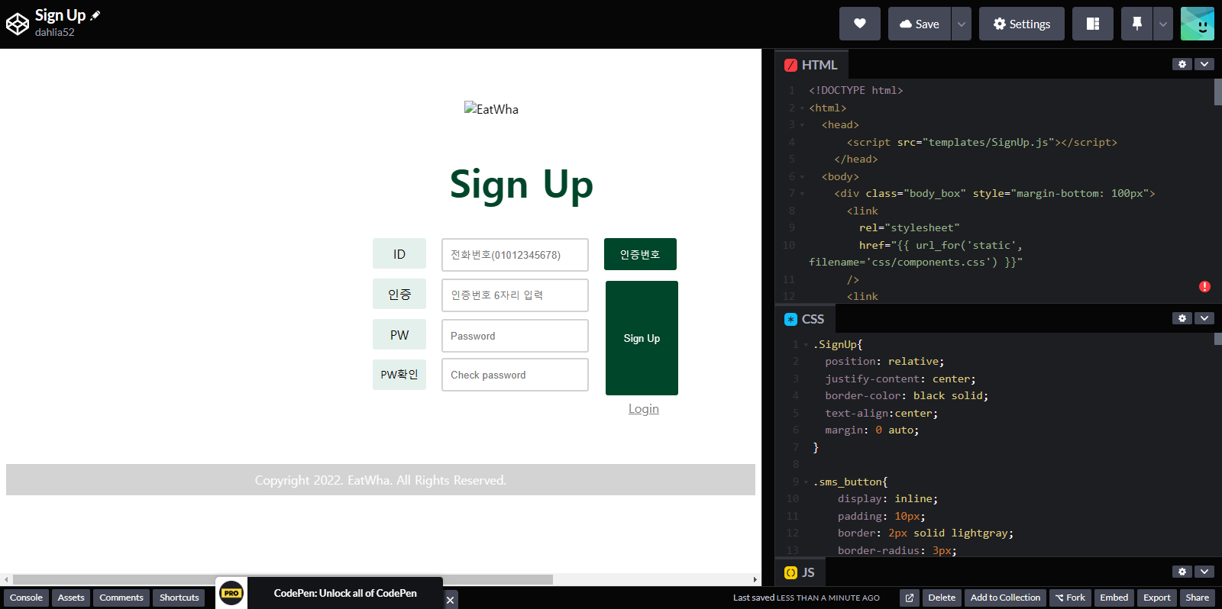Expand the JS editor options chevron
The height and width of the screenshot is (609, 1222).
coord(1204,572)
